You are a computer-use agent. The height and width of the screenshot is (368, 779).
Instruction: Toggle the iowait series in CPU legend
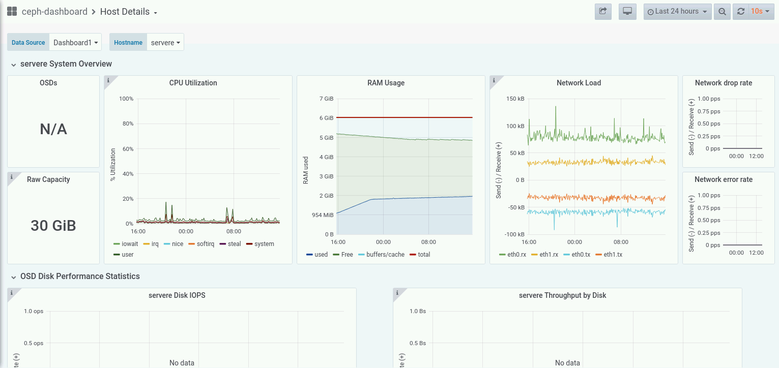(125, 244)
